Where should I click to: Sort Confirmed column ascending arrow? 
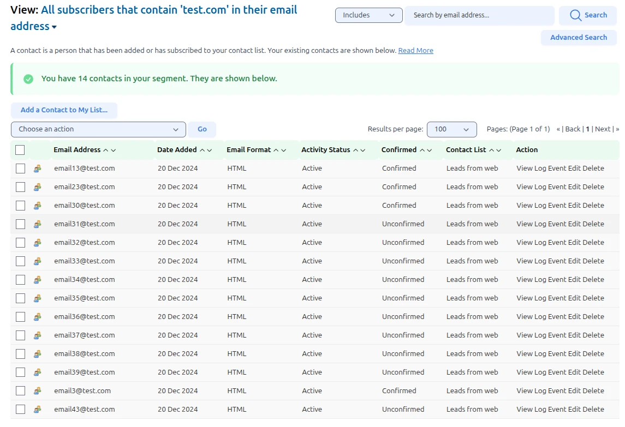pyautogui.click(x=422, y=150)
